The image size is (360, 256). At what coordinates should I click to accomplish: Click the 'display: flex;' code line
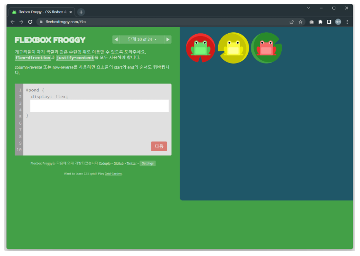(50, 97)
